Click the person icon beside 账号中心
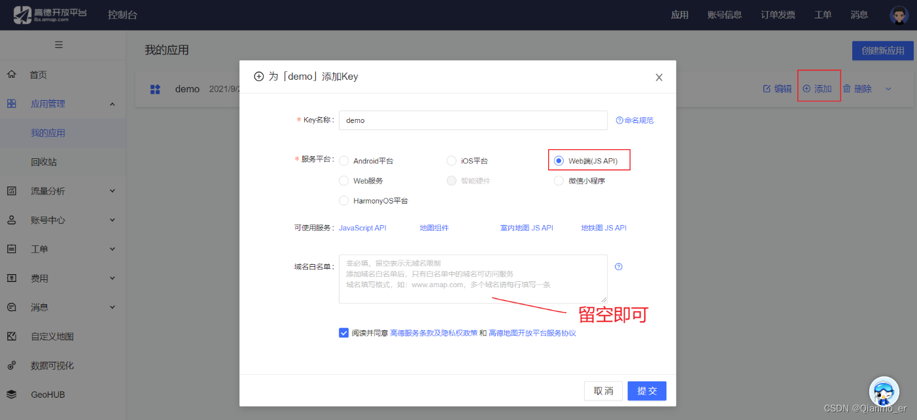This screenshot has width=917, height=420. click(11, 220)
